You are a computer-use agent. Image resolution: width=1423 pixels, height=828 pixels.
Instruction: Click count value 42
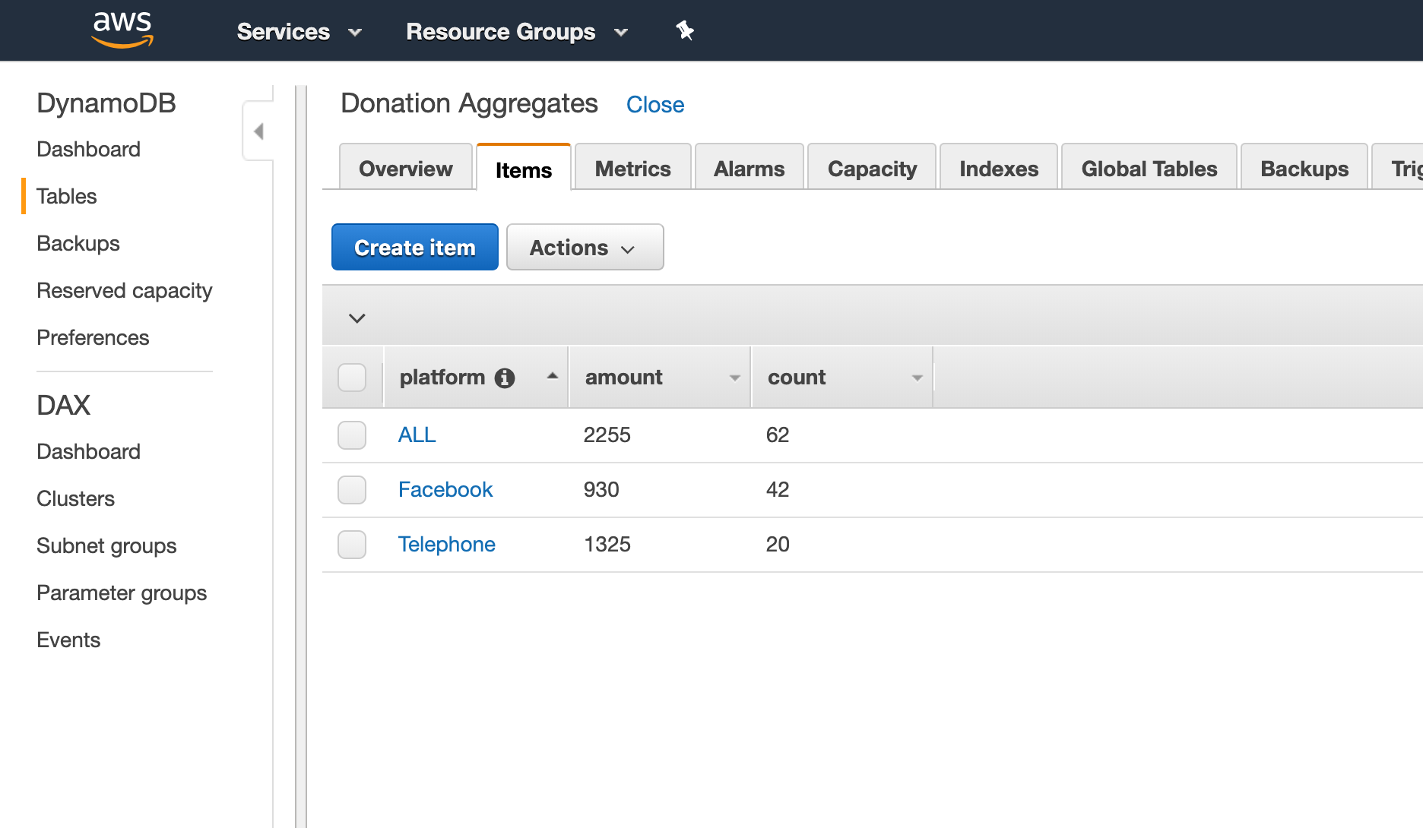point(778,490)
